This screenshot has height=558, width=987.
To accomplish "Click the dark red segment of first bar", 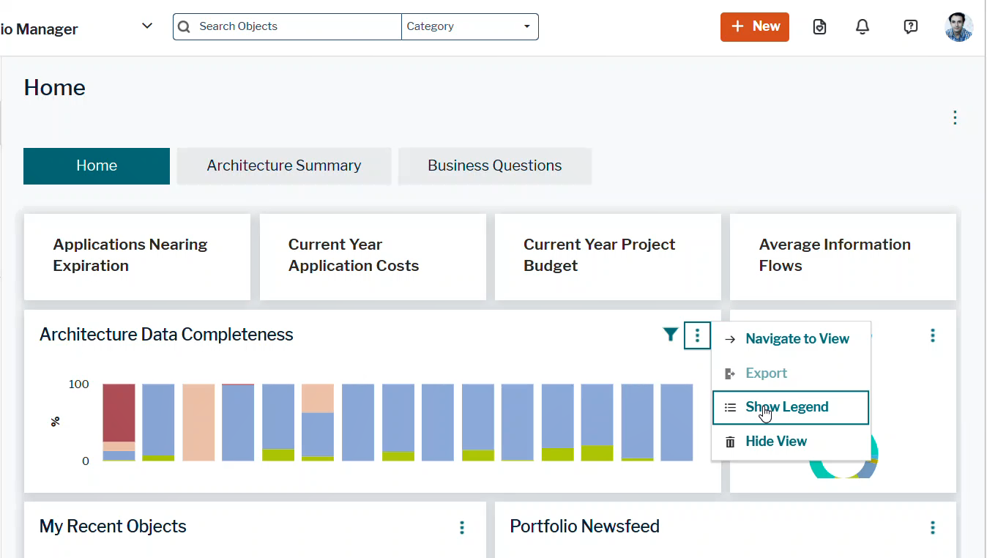I will pyautogui.click(x=119, y=412).
